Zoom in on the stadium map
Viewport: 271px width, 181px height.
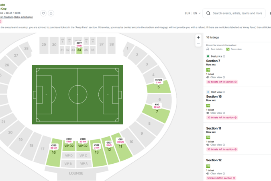click(x=198, y=37)
